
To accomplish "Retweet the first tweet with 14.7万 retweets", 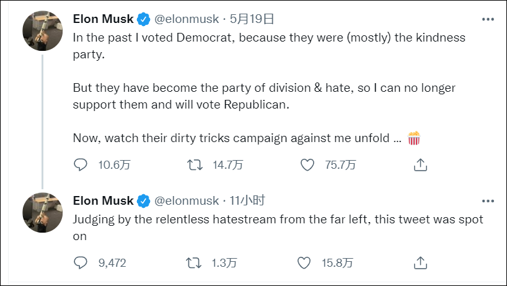I will 194,164.
